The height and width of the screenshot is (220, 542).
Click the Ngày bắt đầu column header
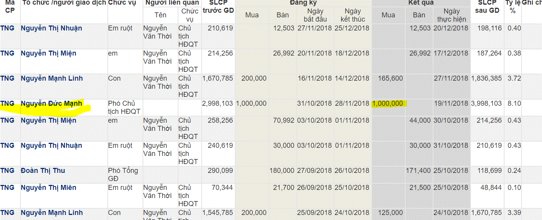coord(315,15)
